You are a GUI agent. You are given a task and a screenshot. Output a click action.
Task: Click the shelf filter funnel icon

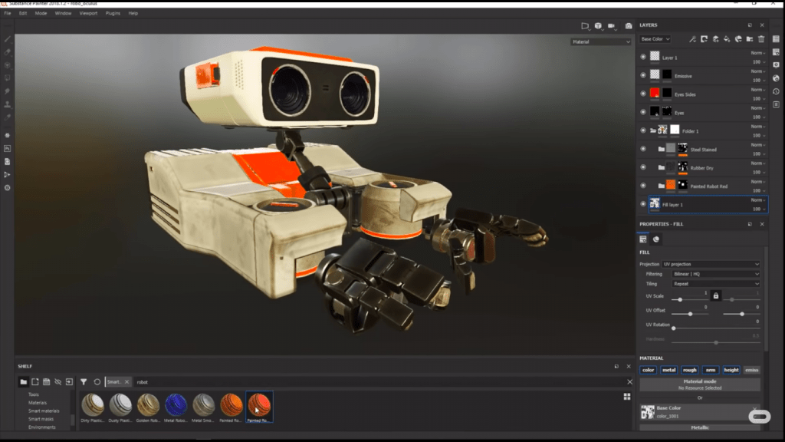click(x=84, y=381)
